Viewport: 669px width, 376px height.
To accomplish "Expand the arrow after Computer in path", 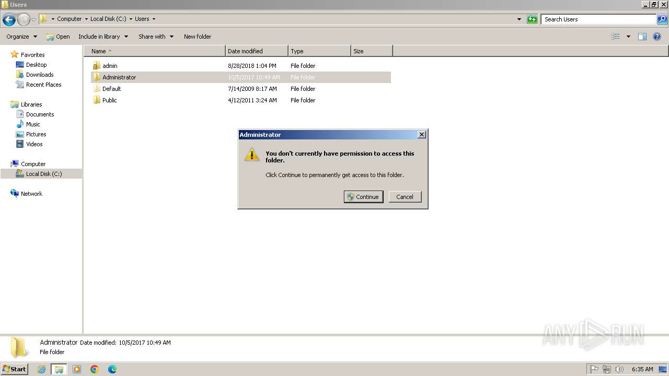I will pyautogui.click(x=86, y=19).
